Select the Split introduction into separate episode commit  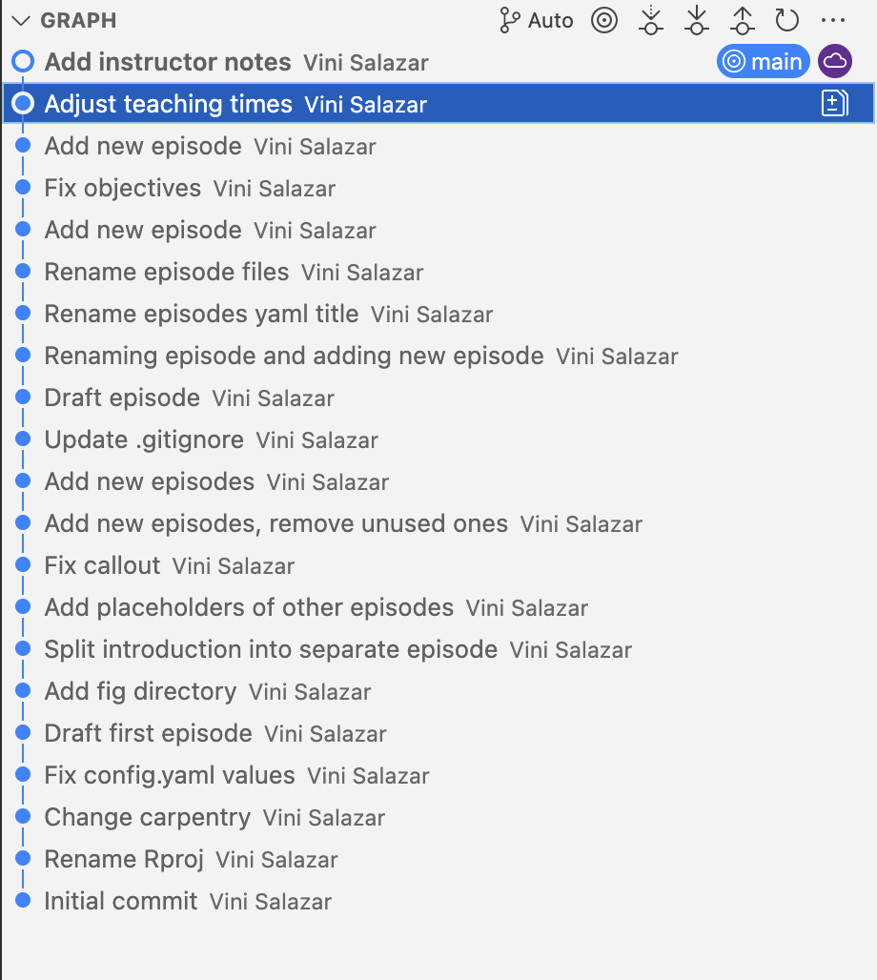tap(271, 650)
